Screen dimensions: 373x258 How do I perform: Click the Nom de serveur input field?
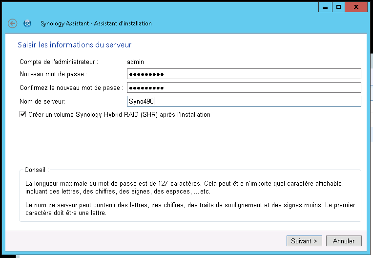[x=244, y=101]
